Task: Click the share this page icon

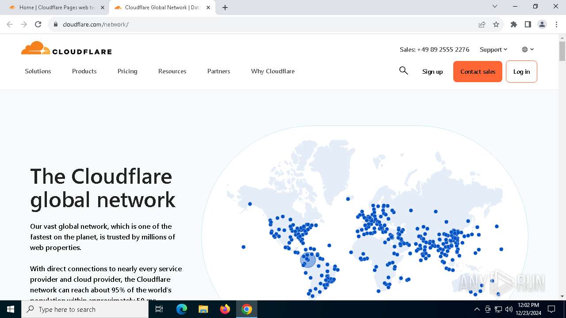Action: [x=482, y=24]
